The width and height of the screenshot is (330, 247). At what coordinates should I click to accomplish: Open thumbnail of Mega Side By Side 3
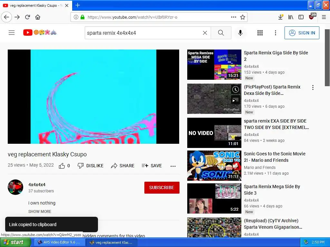[x=214, y=198]
